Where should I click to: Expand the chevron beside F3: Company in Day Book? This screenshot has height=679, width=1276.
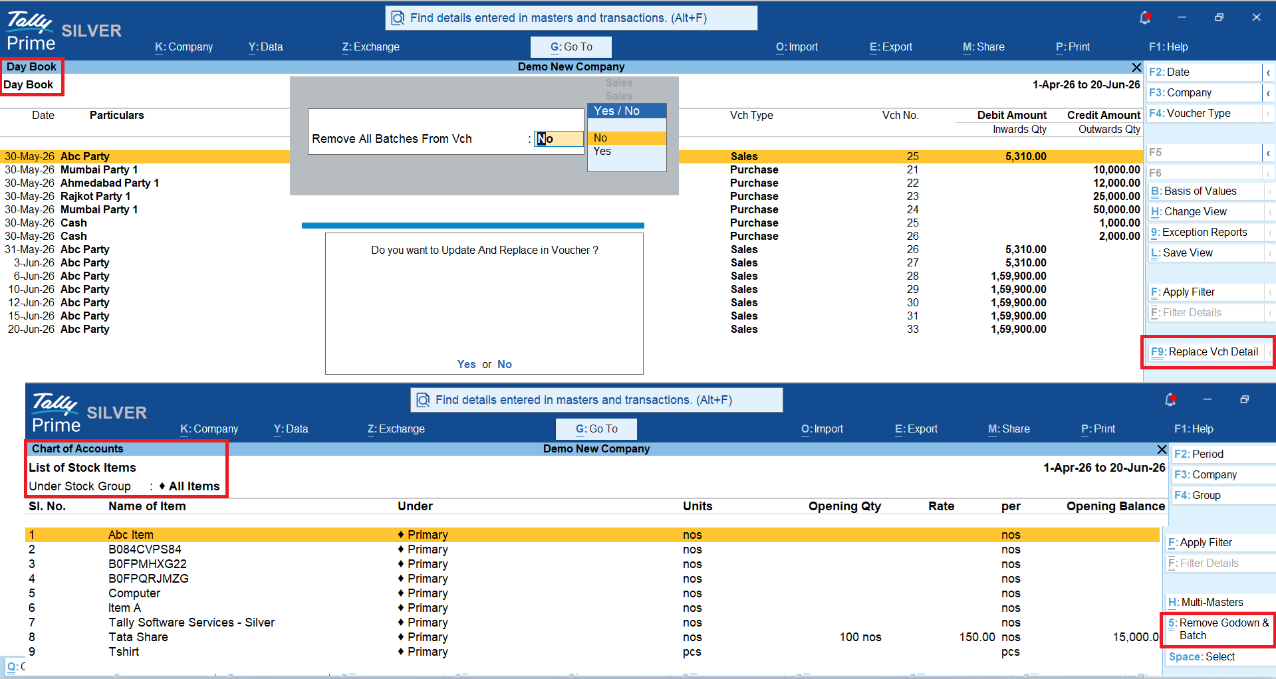[1268, 93]
